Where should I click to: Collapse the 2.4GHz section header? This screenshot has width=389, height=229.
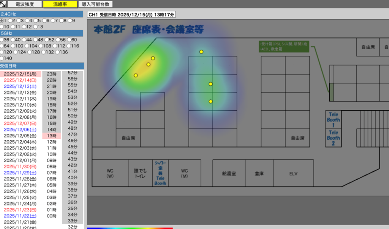(x=42, y=14)
